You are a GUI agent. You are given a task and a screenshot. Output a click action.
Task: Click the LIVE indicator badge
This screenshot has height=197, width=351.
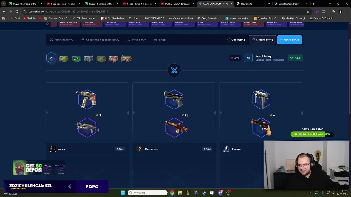tap(235, 58)
